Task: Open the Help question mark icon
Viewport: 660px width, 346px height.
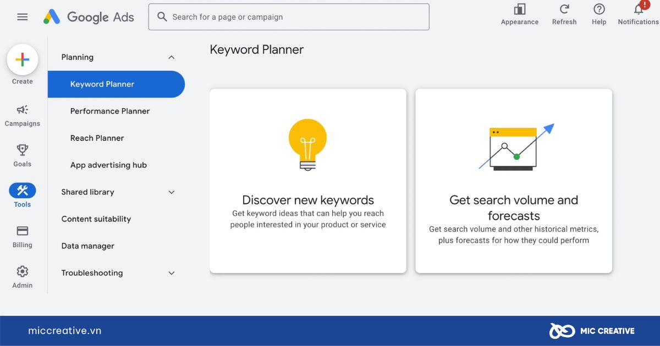Action: (599, 9)
